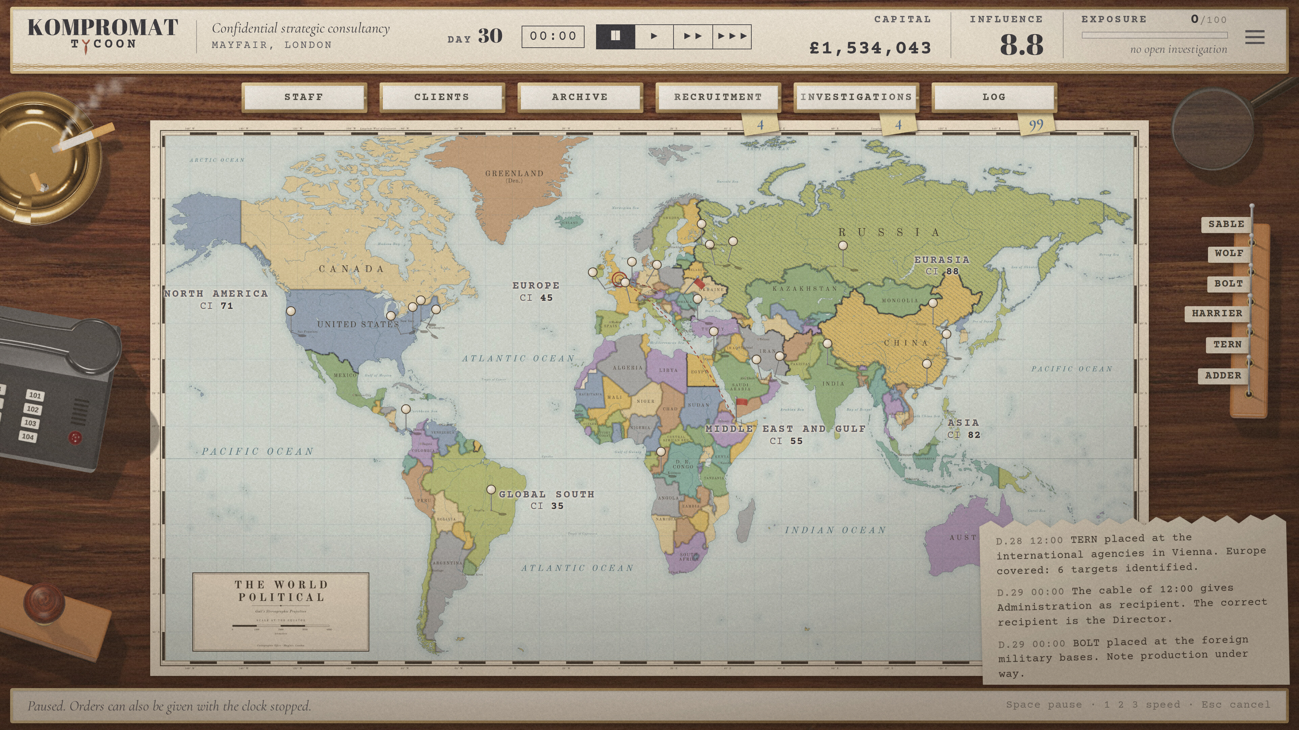Click the 00:00 clock time field
Screen dimensions: 1299x730
[553, 36]
